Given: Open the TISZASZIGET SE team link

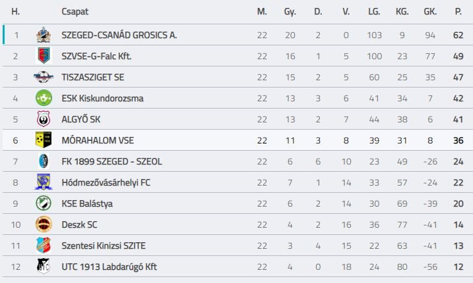Looking at the screenshot, I should coord(92,78).
